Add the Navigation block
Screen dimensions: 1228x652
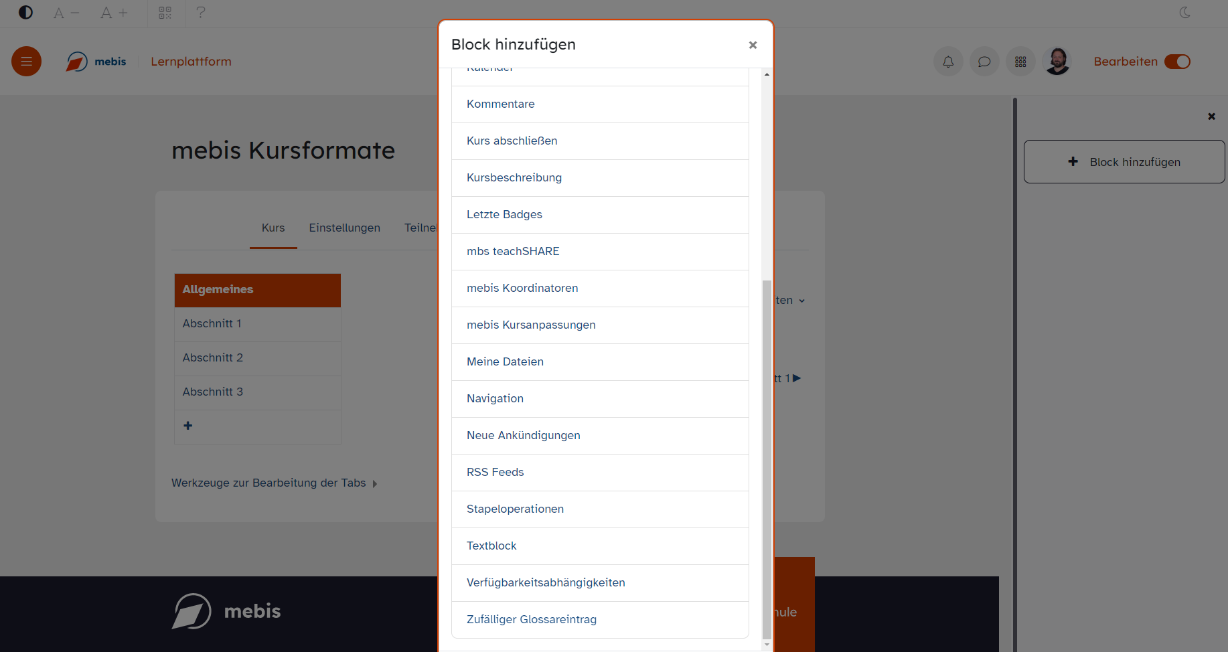pyautogui.click(x=495, y=399)
